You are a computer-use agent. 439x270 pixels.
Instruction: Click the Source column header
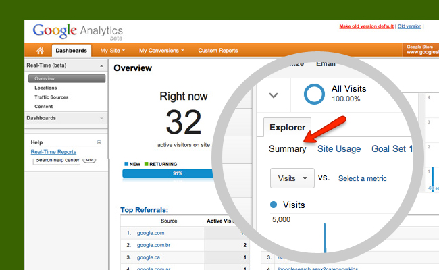tap(169, 221)
